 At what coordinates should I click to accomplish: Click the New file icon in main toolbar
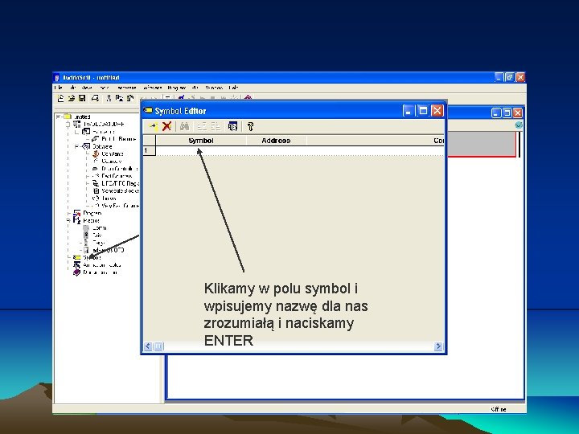tap(60, 98)
